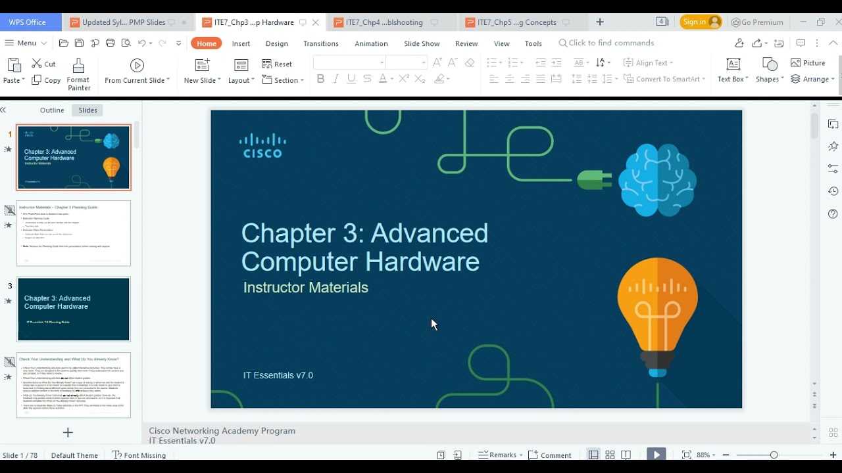This screenshot has width=842, height=473.
Task: Click Go Premium button
Action: coord(757,22)
